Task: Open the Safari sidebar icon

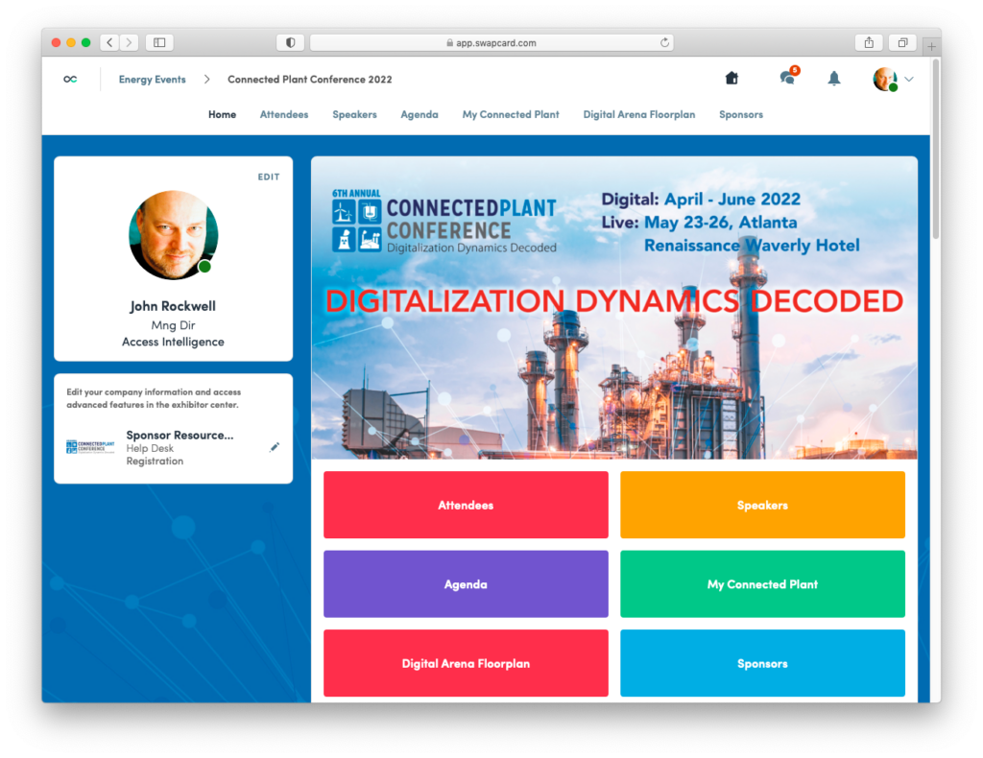Action: coord(158,42)
